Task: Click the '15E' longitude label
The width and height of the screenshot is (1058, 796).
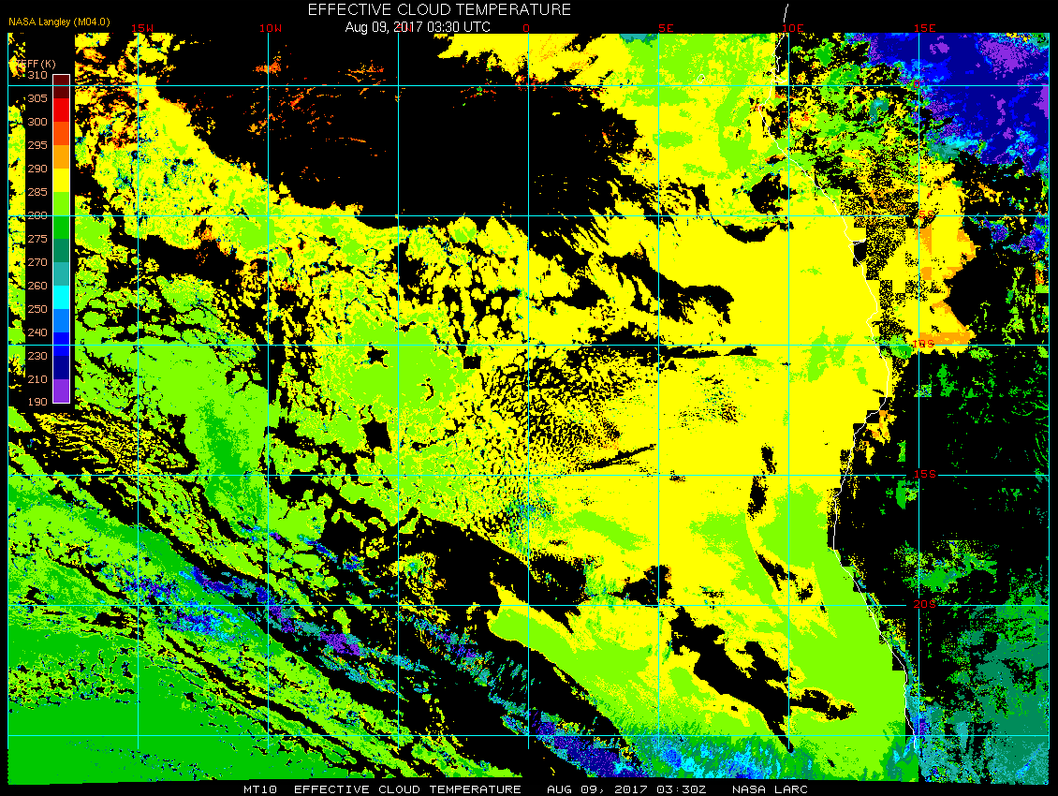Action: (x=924, y=28)
